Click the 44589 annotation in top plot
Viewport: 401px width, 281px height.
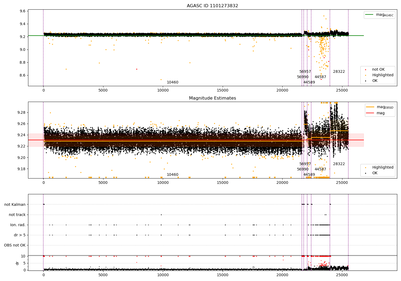[x=309, y=82]
